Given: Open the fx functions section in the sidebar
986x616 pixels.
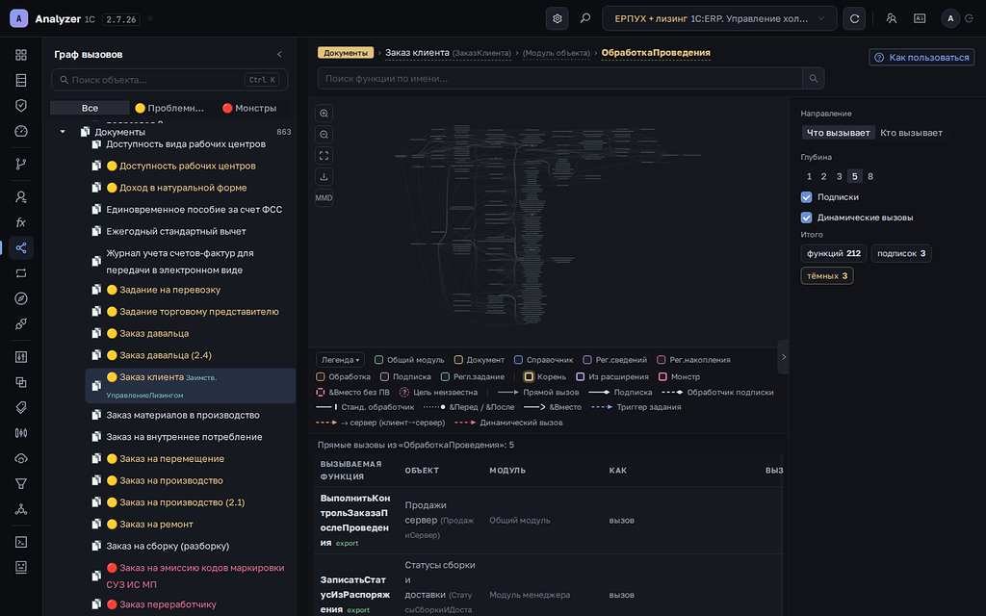Looking at the screenshot, I should (x=21, y=222).
